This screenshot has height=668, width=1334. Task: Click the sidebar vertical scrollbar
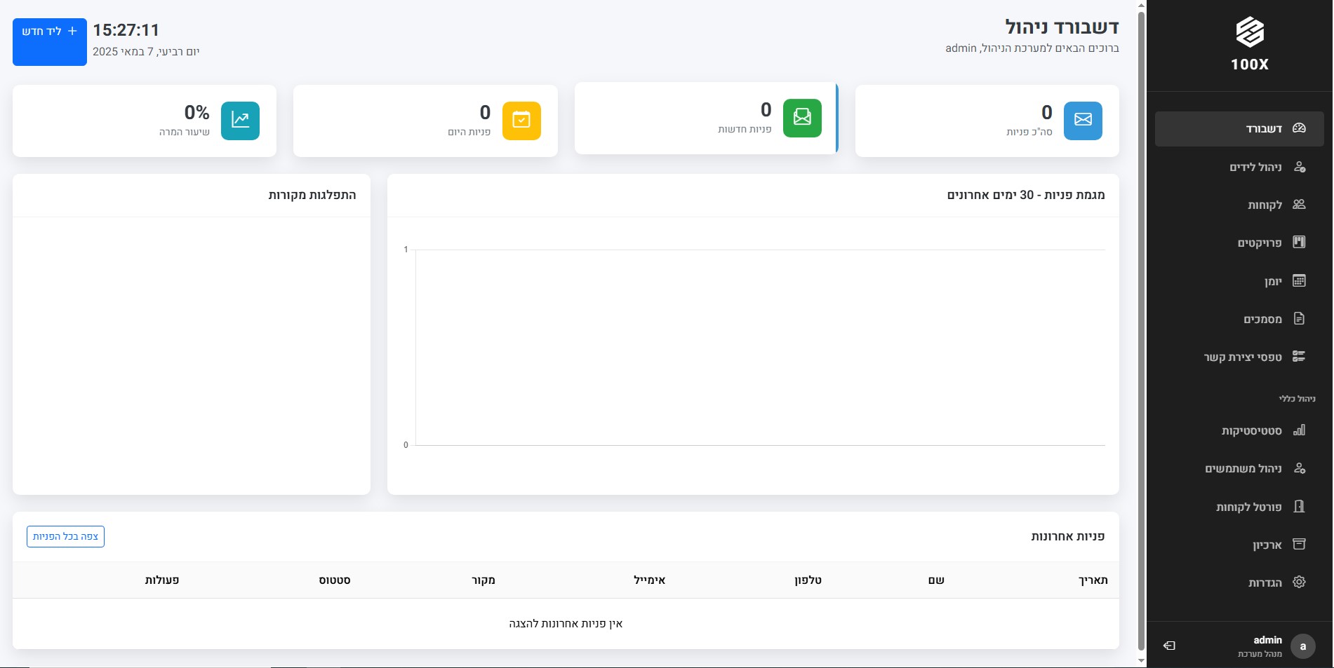(1141, 329)
